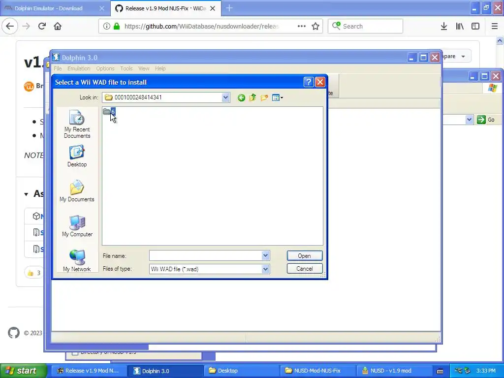
Task: Create a new folder in dialog
Action: click(264, 97)
